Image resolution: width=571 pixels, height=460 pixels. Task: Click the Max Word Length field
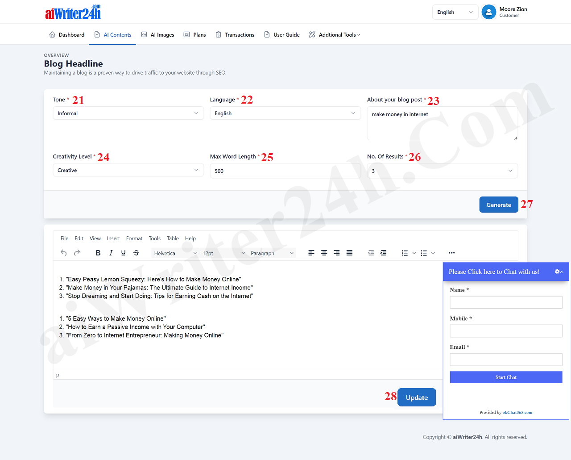[285, 171]
